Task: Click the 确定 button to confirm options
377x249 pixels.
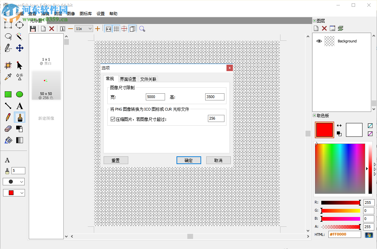Action: pos(188,160)
